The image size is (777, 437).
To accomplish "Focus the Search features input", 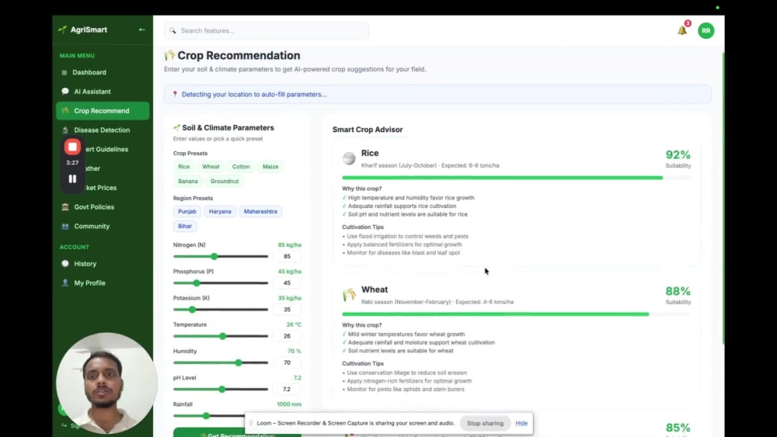I will click(267, 31).
